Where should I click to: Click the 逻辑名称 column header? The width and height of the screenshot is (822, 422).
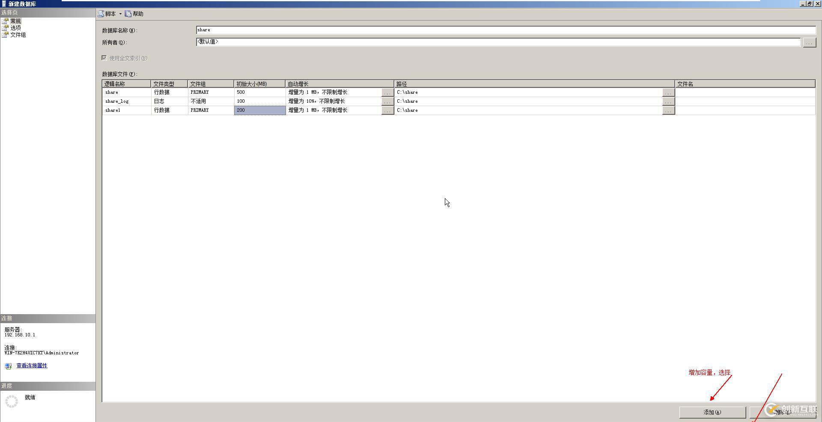[127, 84]
